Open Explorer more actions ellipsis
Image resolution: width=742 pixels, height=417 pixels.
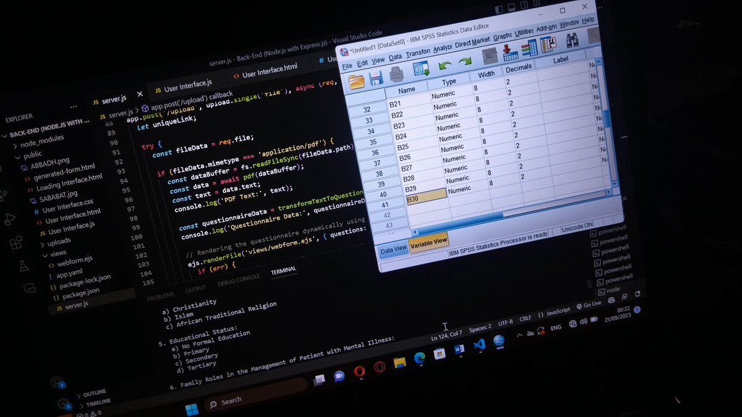click(x=74, y=106)
